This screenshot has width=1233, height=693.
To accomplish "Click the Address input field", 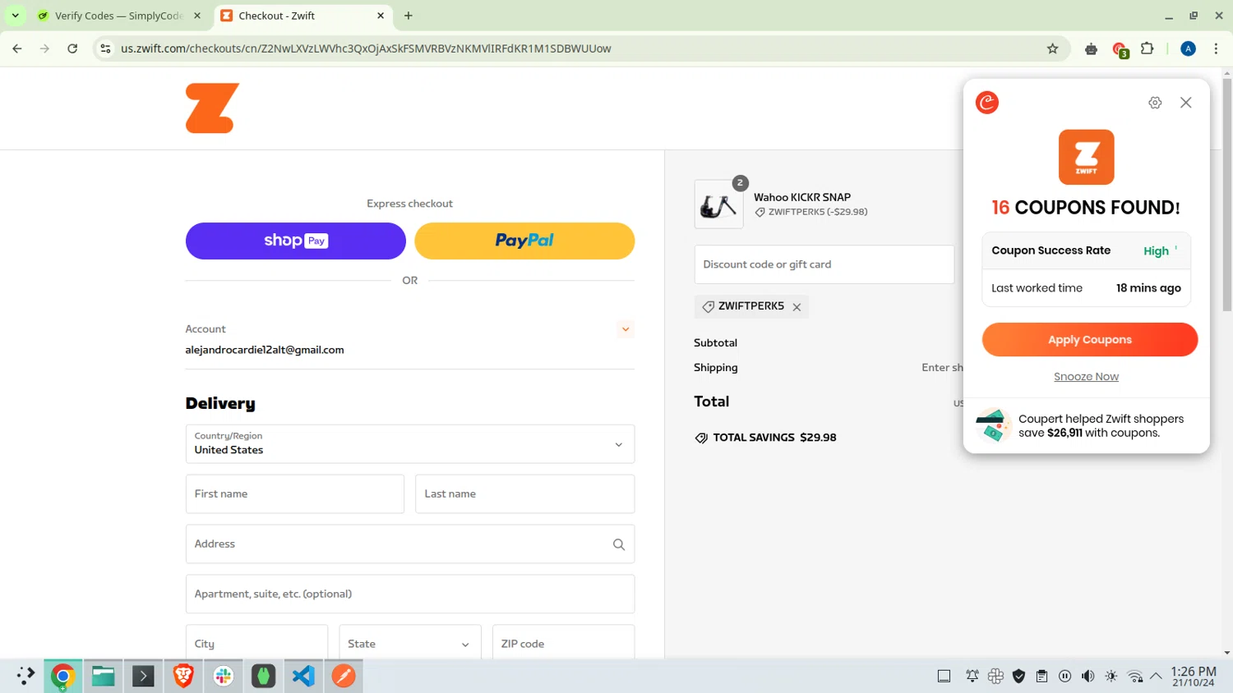I will point(410,544).
